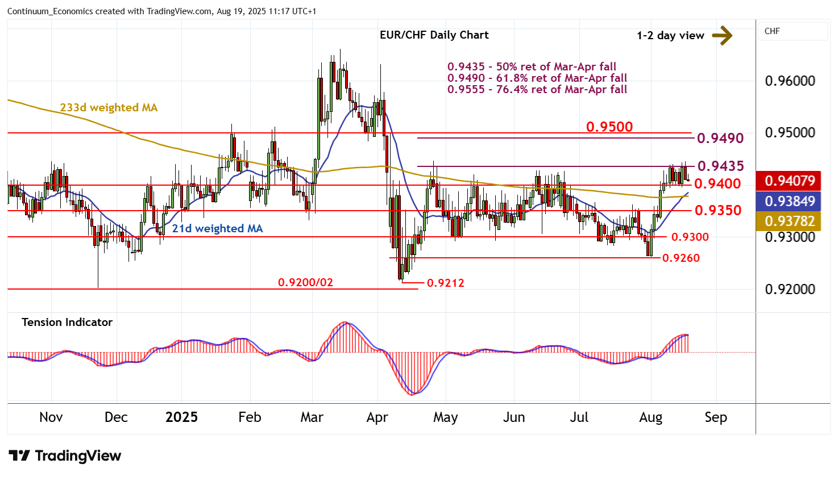838x477 pixels.
Task: Click the Mar label on time axis
Action: click(x=312, y=417)
